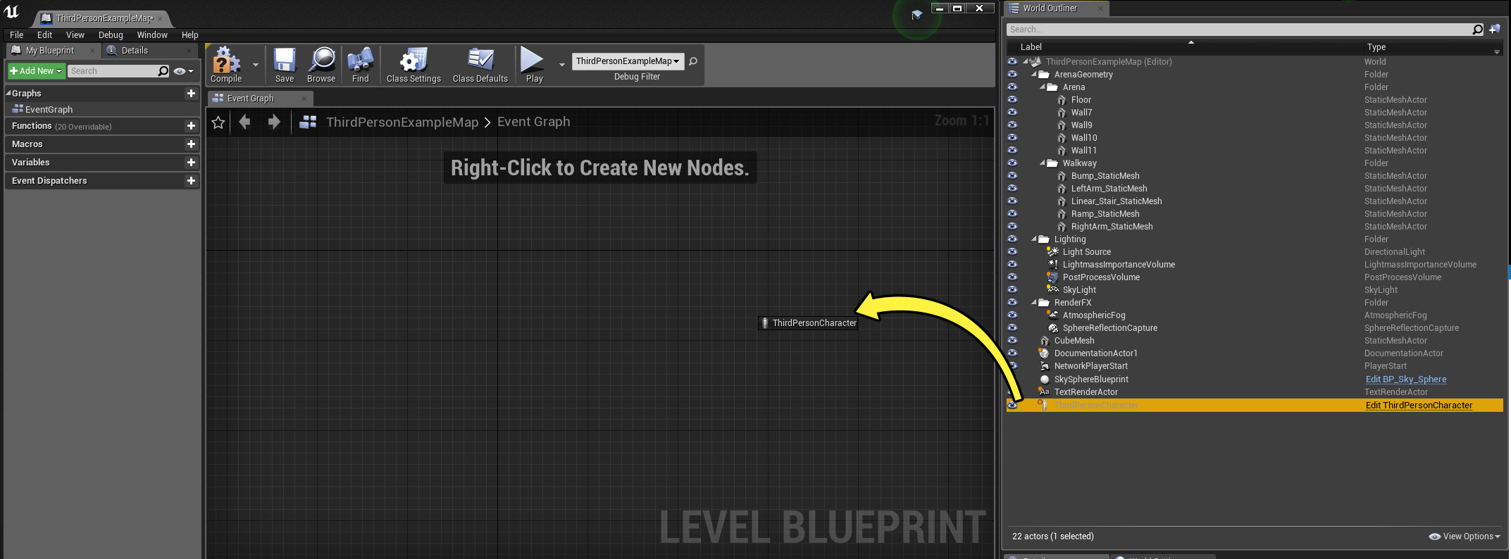This screenshot has width=1511, height=559.
Task: Open the File menu
Action: tap(17, 34)
